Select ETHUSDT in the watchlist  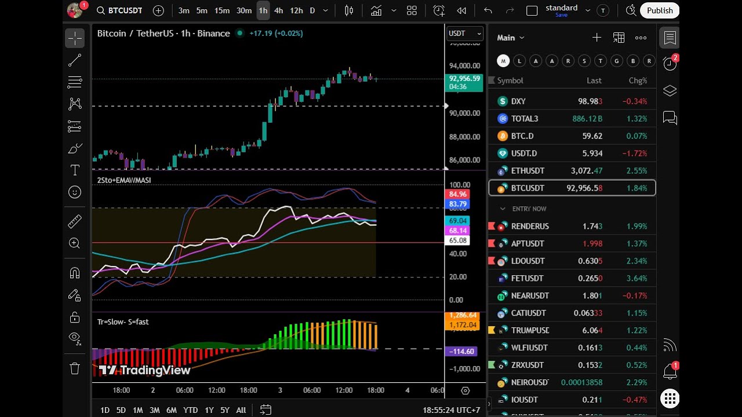pos(572,171)
